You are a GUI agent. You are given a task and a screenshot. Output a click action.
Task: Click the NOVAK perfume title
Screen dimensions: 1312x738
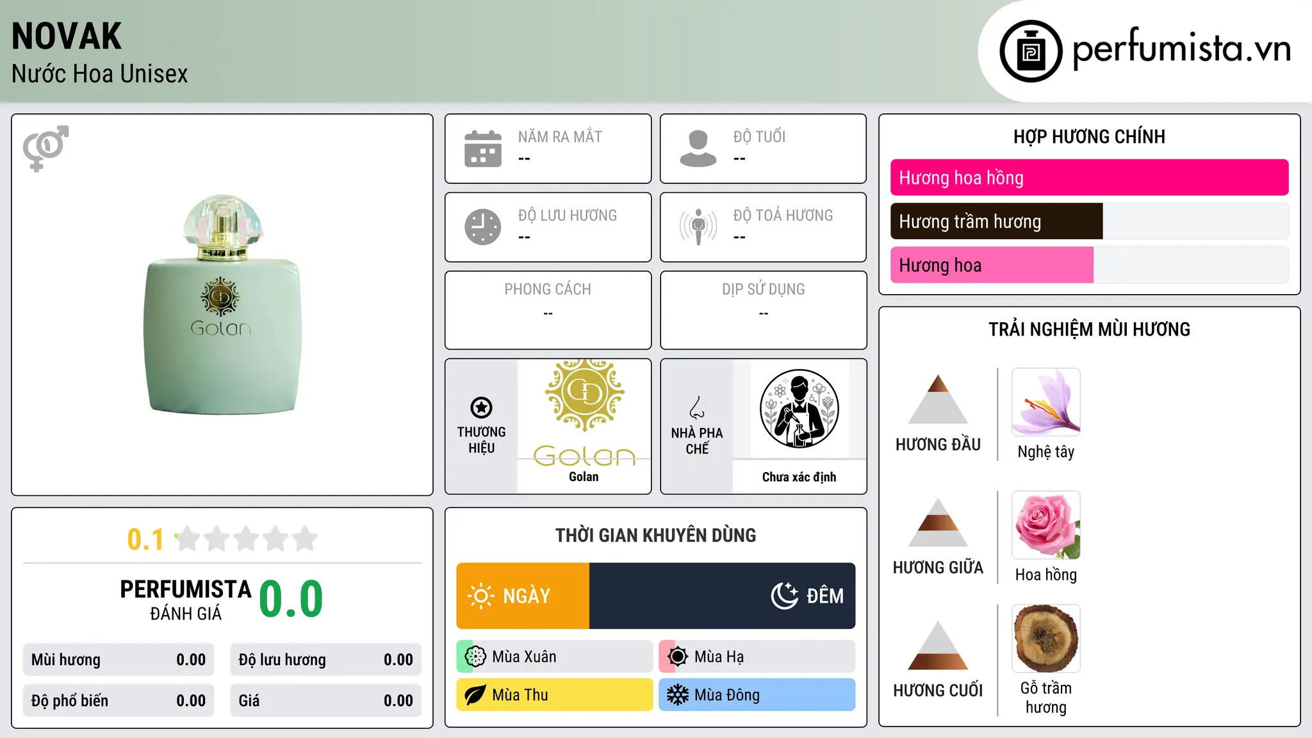[67, 36]
